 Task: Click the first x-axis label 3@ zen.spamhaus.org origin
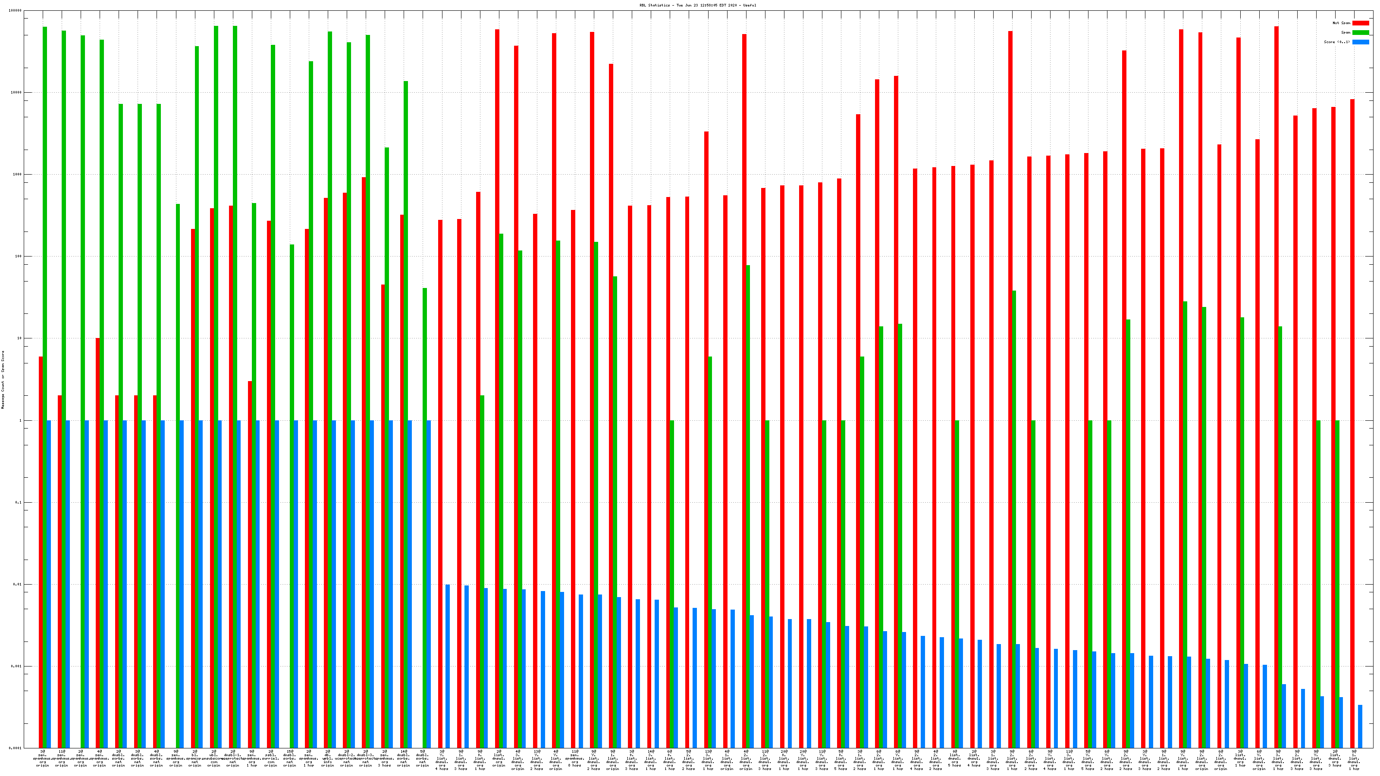(x=42, y=758)
